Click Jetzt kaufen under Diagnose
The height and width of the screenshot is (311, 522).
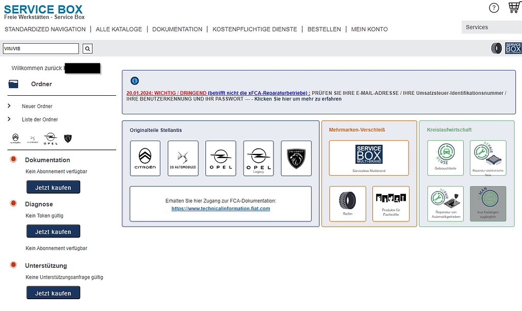[53, 231]
